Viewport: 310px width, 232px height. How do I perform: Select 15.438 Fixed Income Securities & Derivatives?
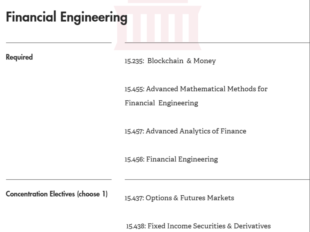pyautogui.click(x=199, y=226)
